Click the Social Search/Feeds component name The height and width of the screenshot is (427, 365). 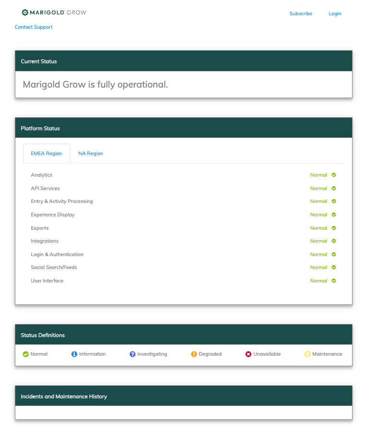(54, 268)
